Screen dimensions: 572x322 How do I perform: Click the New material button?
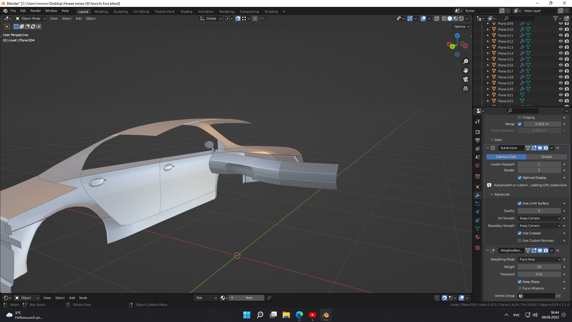[249, 298]
